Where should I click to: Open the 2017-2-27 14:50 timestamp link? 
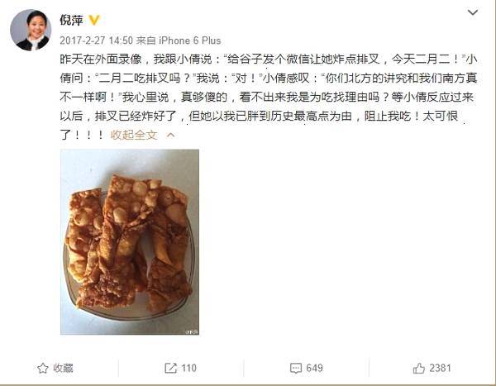pyautogui.click(x=96, y=41)
